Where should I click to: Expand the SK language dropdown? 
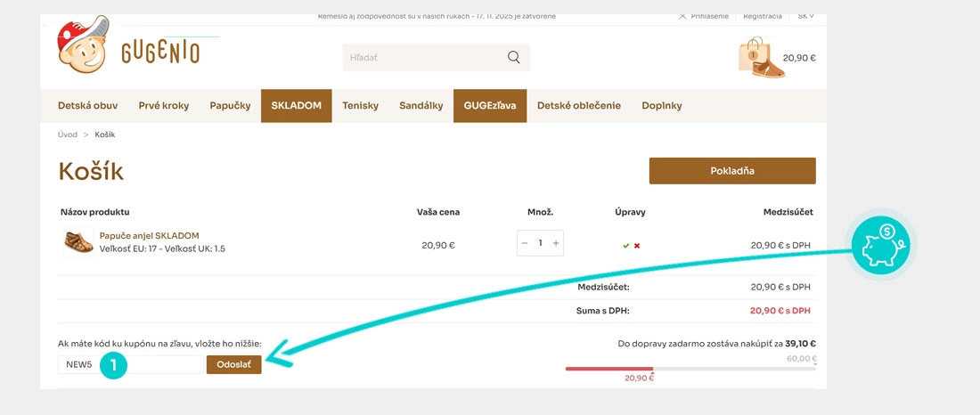pyautogui.click(x=805, y=16)
